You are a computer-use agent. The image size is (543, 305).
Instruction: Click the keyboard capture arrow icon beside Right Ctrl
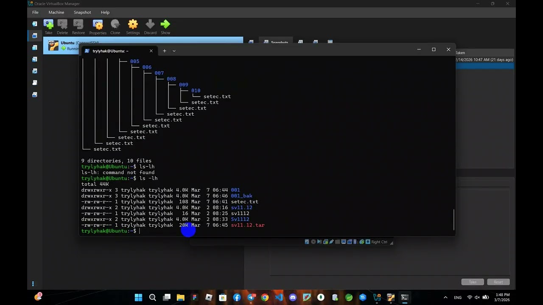click(x=368, y=242)
